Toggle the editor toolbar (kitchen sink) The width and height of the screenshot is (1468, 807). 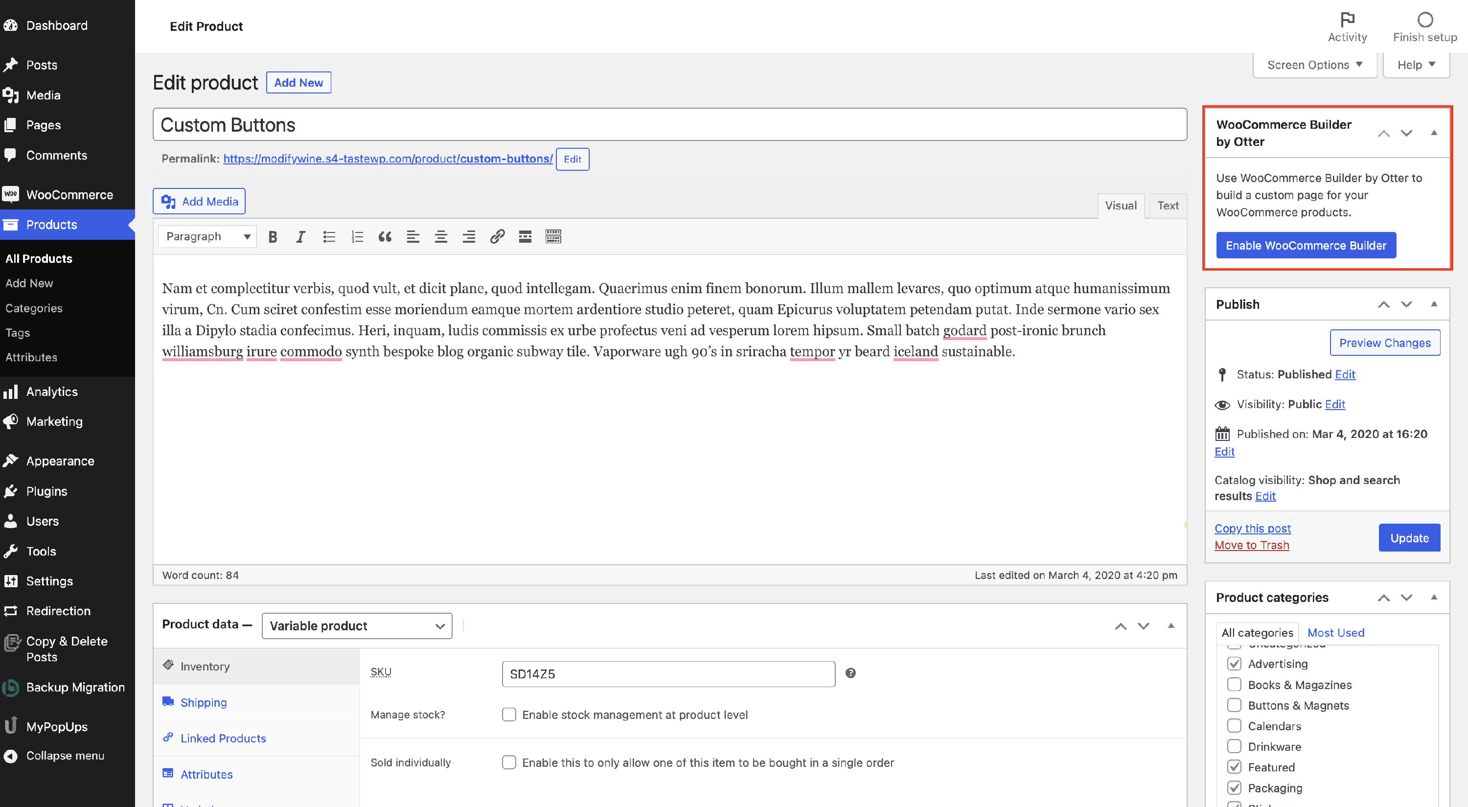[553, 236]
